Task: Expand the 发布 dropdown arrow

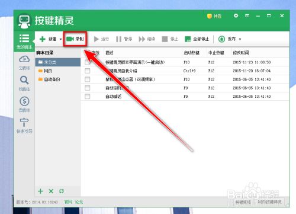Action: 240,39
